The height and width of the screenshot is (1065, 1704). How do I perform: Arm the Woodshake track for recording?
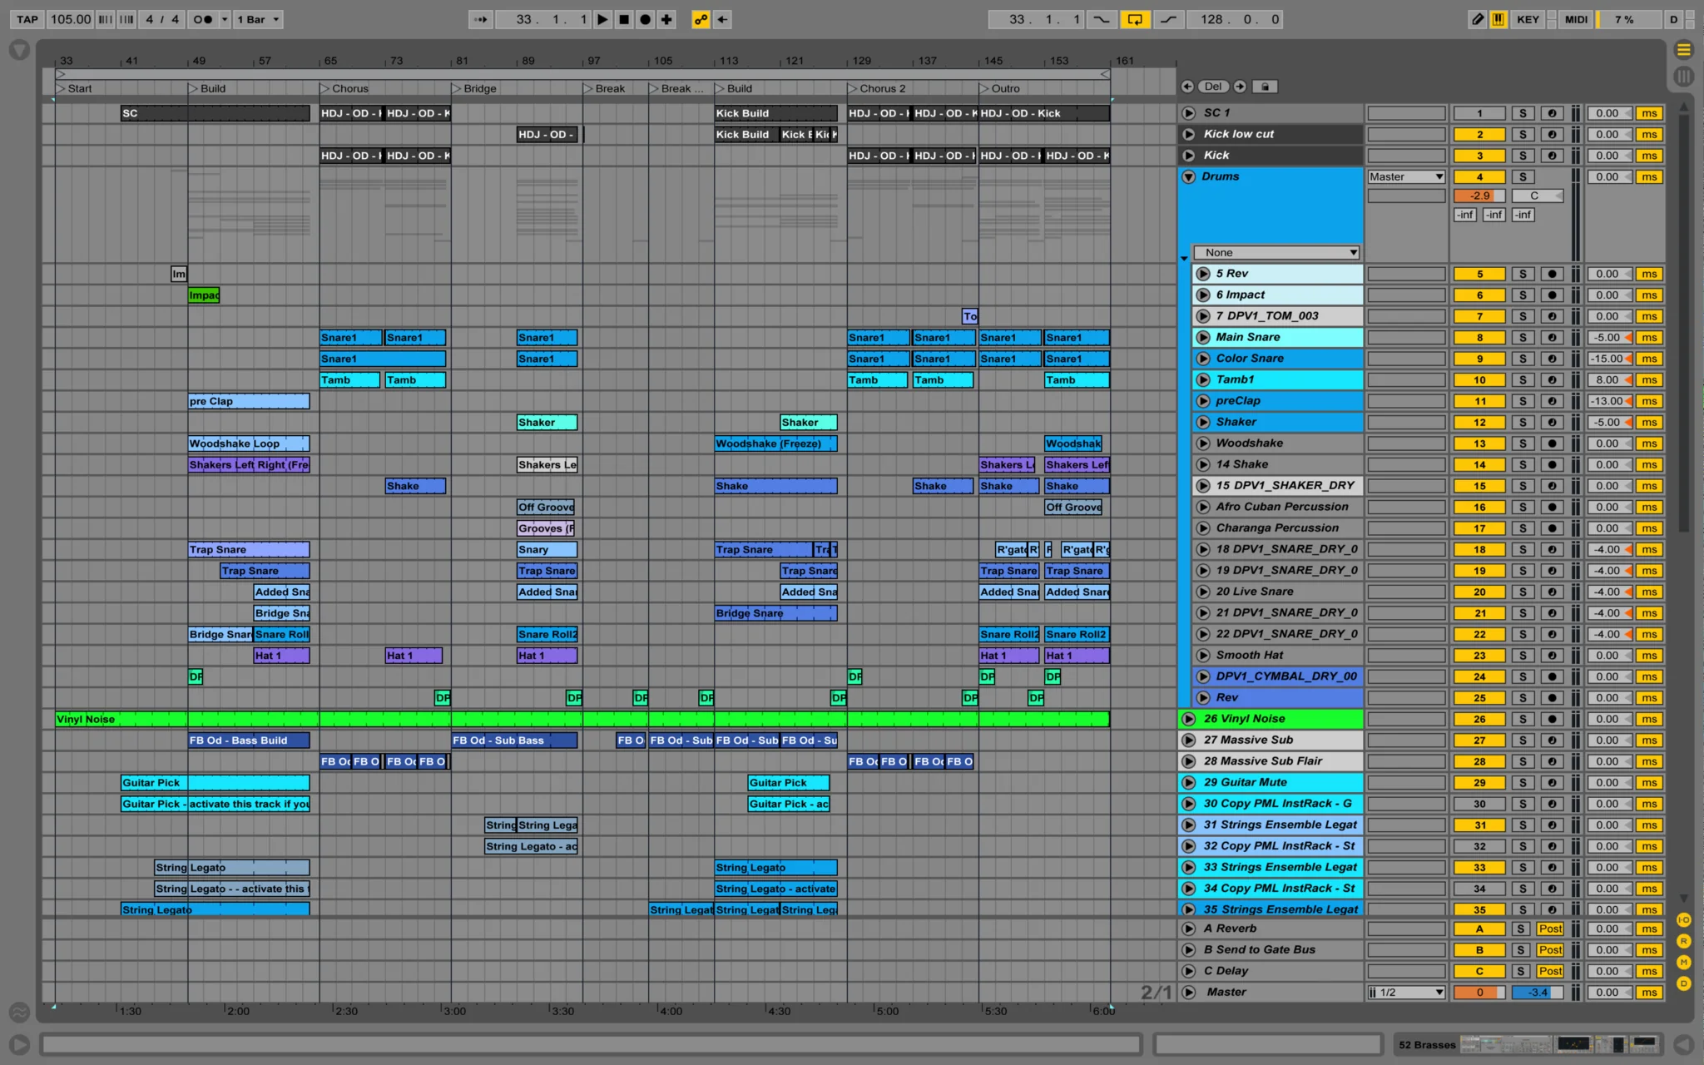(1552, 443)
